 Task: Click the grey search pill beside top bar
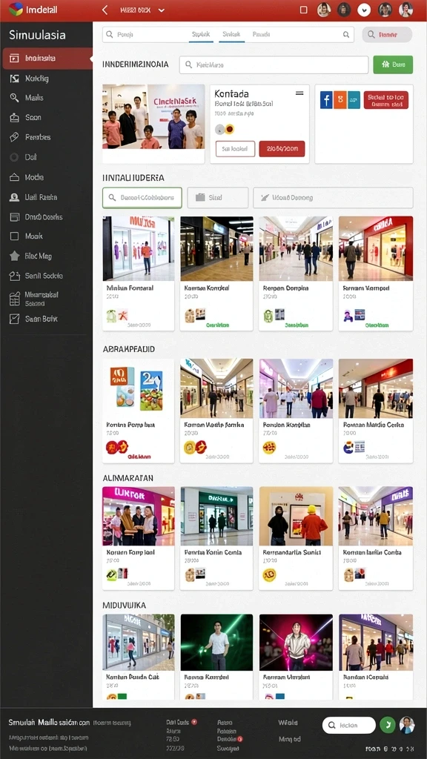(387, 34)
